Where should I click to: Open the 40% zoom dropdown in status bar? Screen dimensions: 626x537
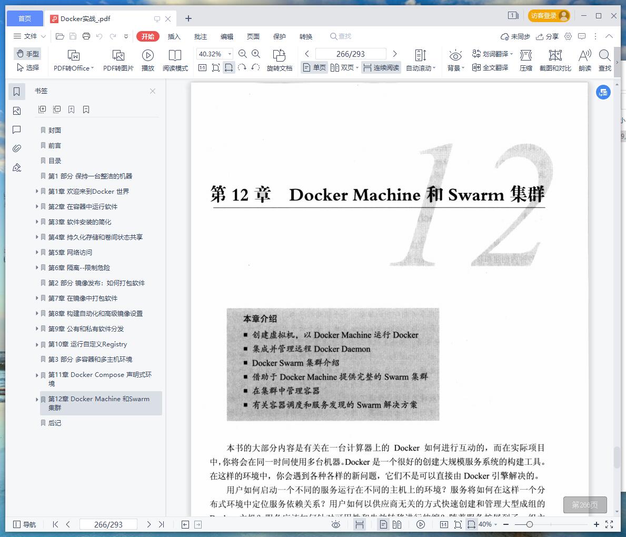click(488, 524)
